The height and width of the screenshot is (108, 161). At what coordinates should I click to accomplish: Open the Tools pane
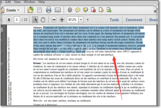pos(114,20)
